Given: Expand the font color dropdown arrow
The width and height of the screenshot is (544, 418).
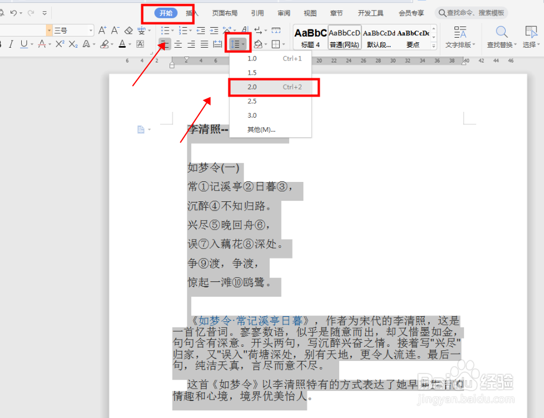Looking at the screenshot, I should (x=131, y=45).
